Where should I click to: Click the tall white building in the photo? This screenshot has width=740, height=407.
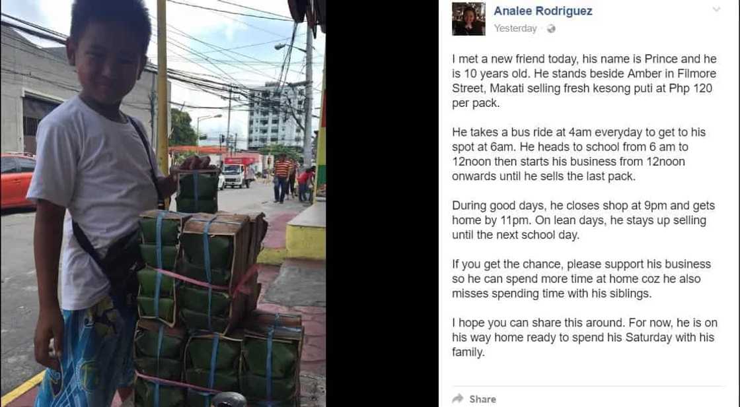click(x=276, y=115)
